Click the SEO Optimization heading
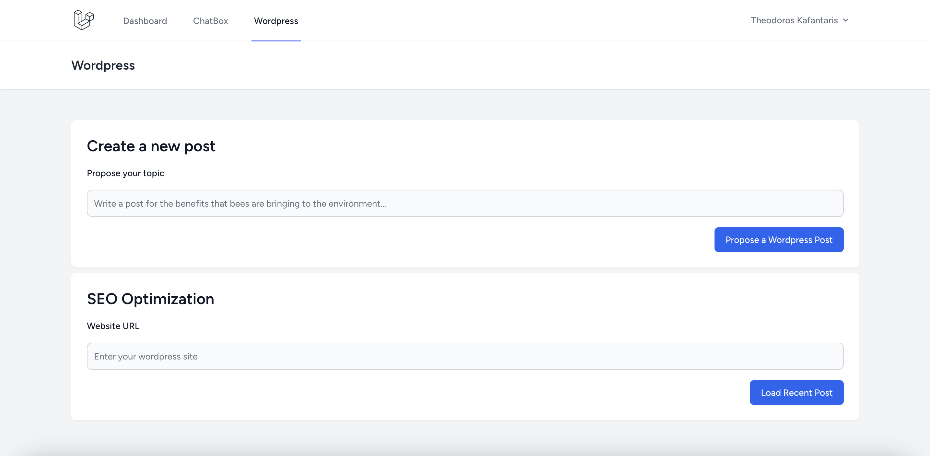The height and width of the screenshot is (456, 930). click(150, 299)
